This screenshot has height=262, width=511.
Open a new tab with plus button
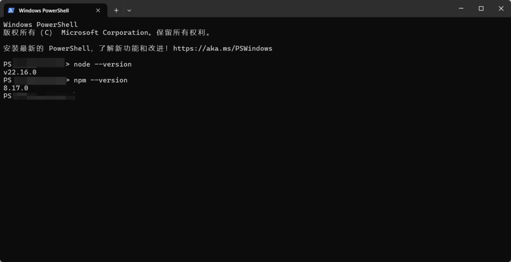coord(116,10)
